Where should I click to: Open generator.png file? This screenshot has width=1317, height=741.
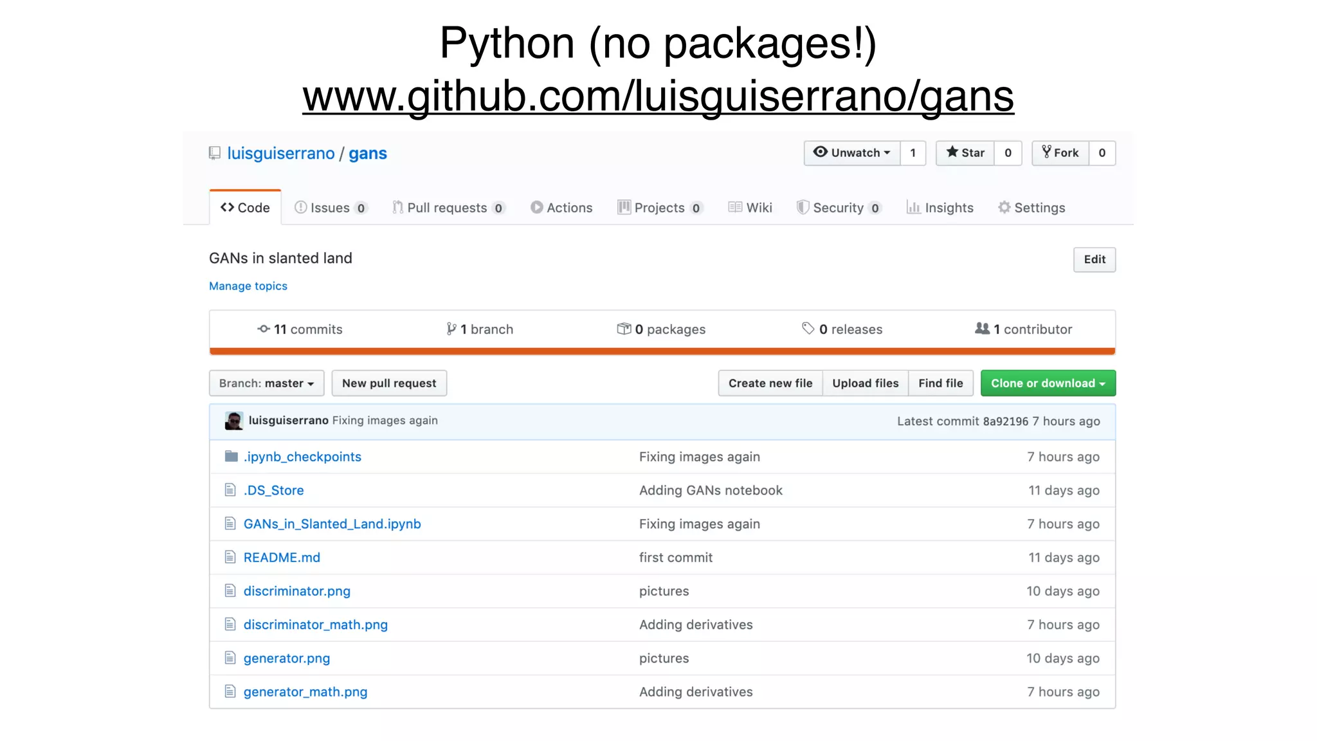[x=287, y=659]
